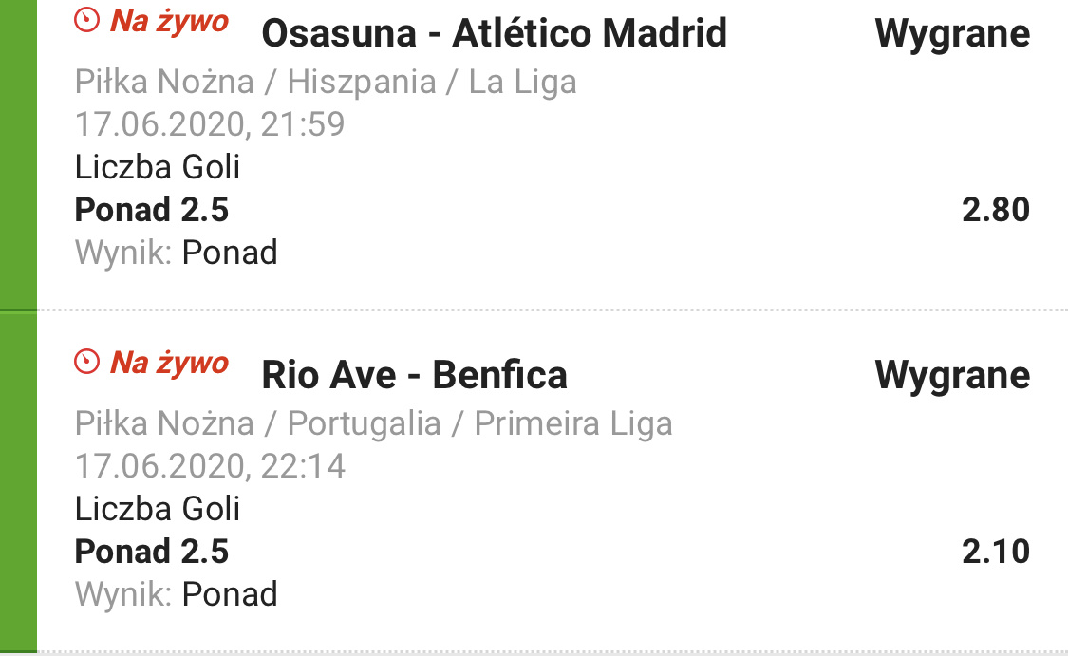Click the Na żywo label of the first bet
This screenshot has height=656, width=1068.
pyautogui.click(x=169, y=21)
